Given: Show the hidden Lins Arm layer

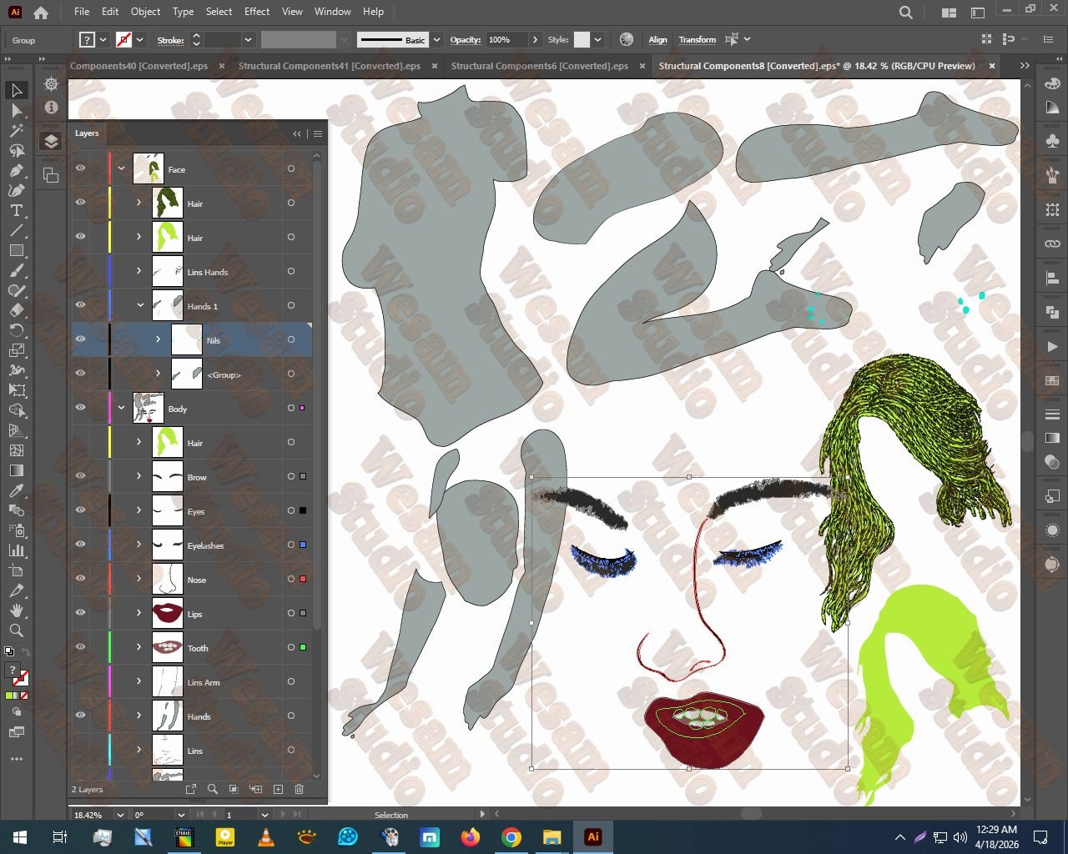Looking at the screenshot, I should [81, 682].
